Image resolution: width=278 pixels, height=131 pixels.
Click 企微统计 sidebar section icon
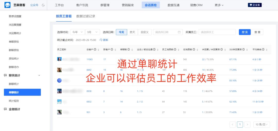tap(5, 109)
